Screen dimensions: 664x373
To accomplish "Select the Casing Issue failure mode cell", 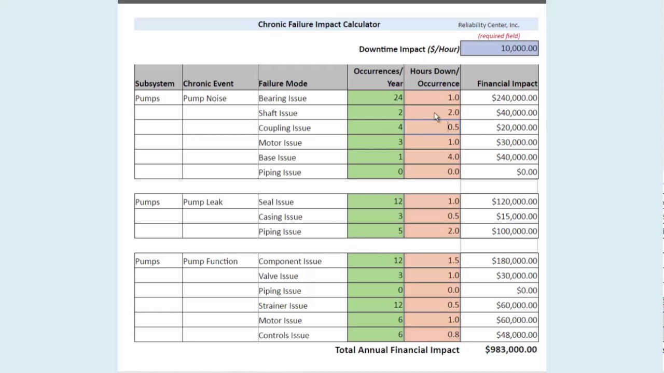I will point(302,217).
